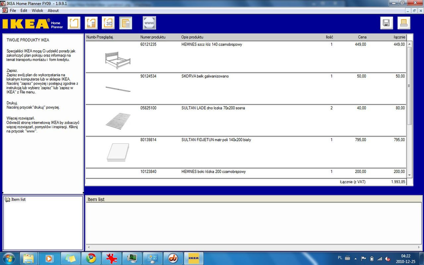Viewport: 424px width, 265px height.
Task: Click the SULTAN FIDJETUN price 795,00 in Cena column
Action: click(x=360, y=140)
